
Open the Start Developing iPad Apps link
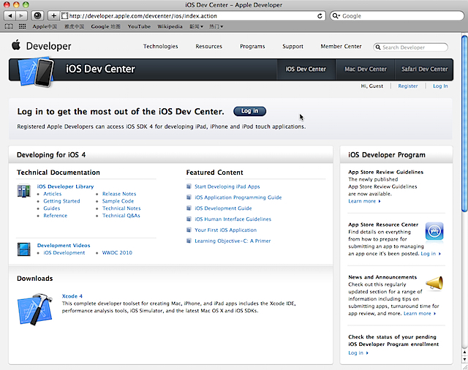pos(227,186)
